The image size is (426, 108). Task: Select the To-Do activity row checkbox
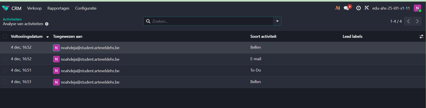point(5,70)
